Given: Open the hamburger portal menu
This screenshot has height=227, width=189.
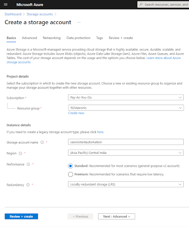Looking at the screenshot, I should point(6,4).
